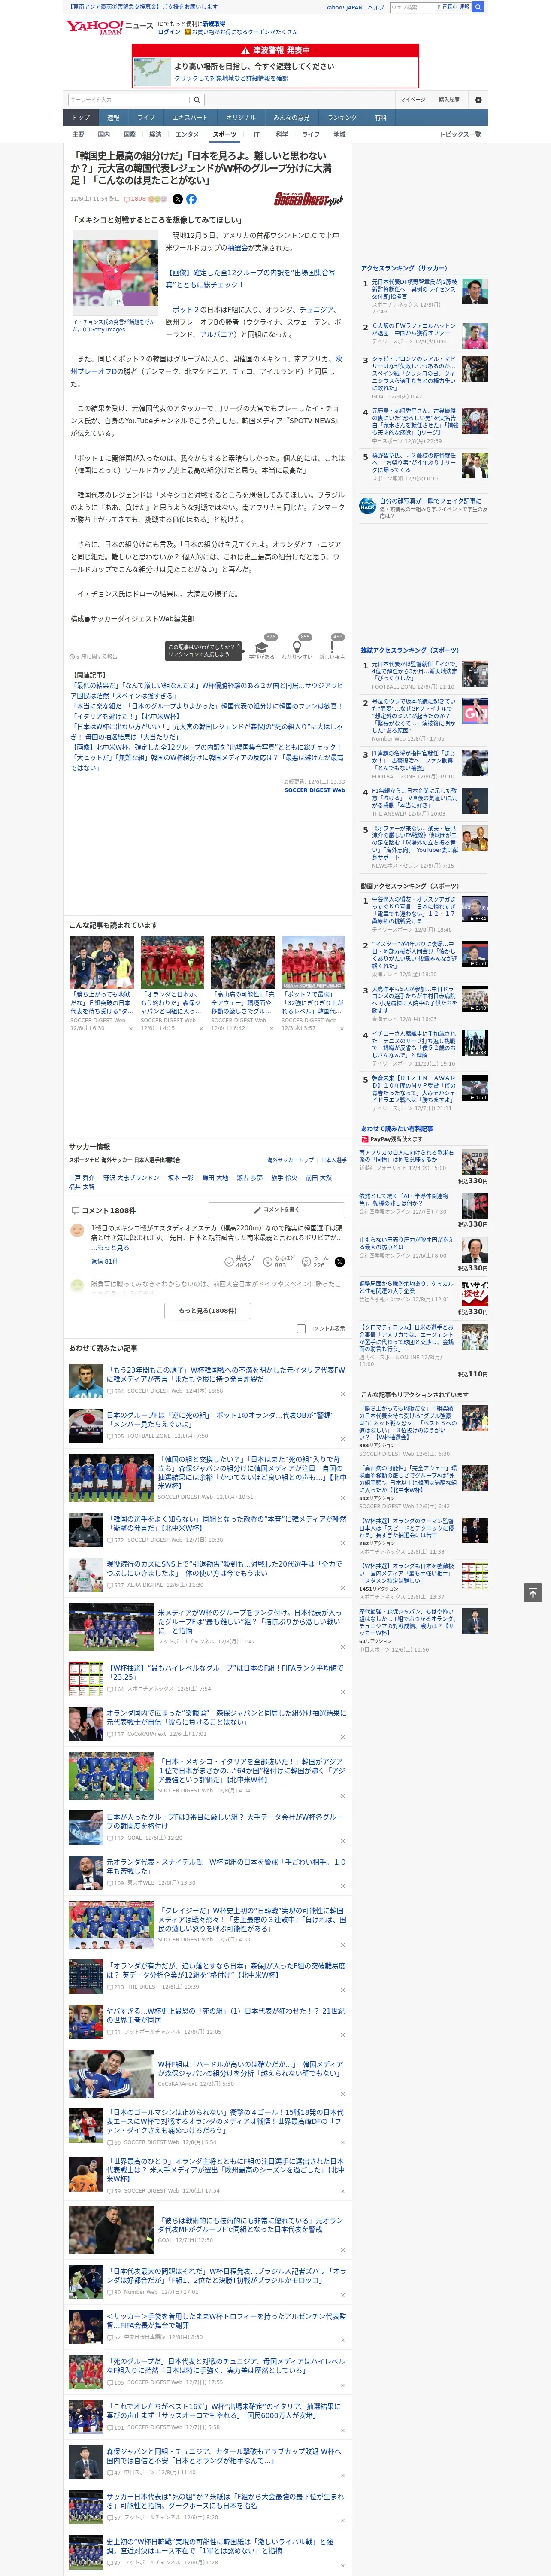Open the スポーツ category tab

point(225,134)
